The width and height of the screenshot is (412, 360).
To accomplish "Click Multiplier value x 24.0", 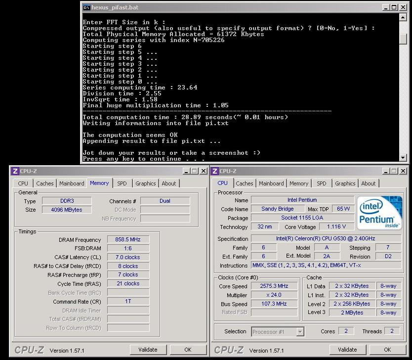I will click(x=274, y=295).
